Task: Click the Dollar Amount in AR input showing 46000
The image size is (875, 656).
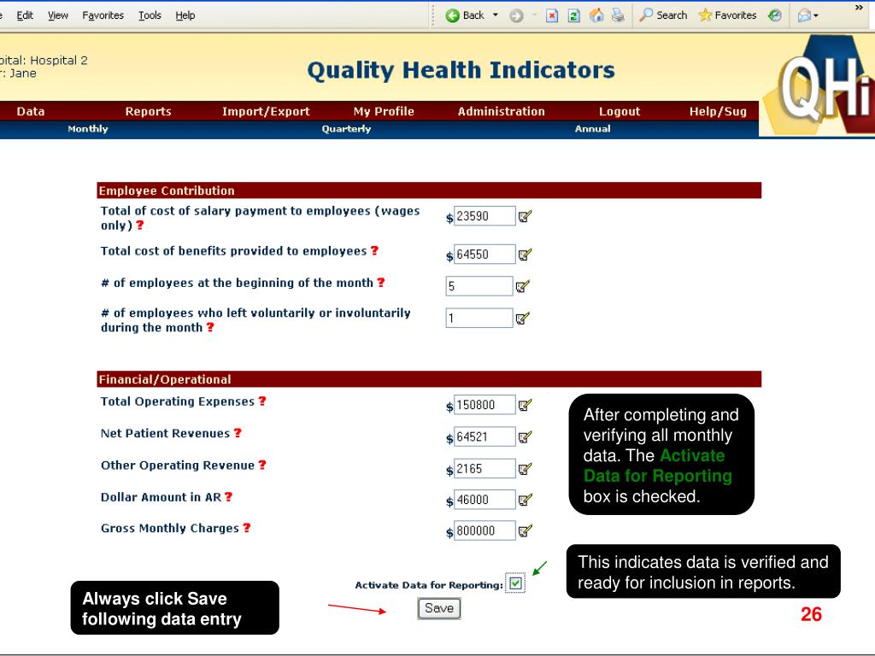Action: coord(484,499)
